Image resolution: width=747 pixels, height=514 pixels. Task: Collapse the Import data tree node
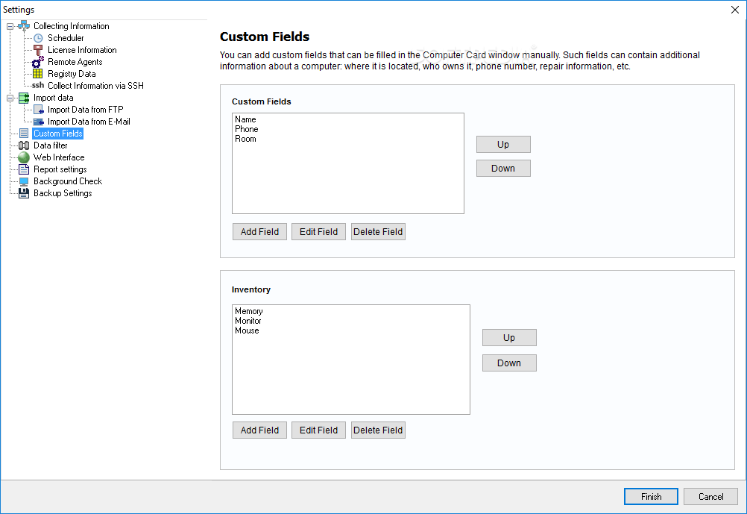click(10, 98)
